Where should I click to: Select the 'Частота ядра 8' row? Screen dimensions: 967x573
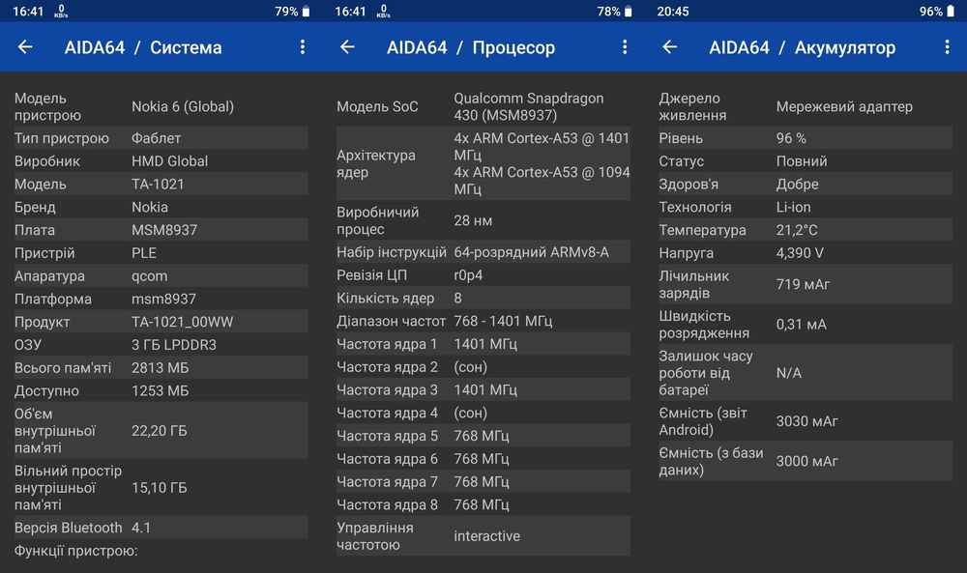click(x=483, y=504)
